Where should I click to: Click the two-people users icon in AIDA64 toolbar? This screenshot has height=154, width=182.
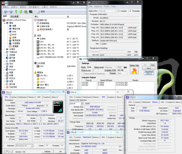pos(26,12)
